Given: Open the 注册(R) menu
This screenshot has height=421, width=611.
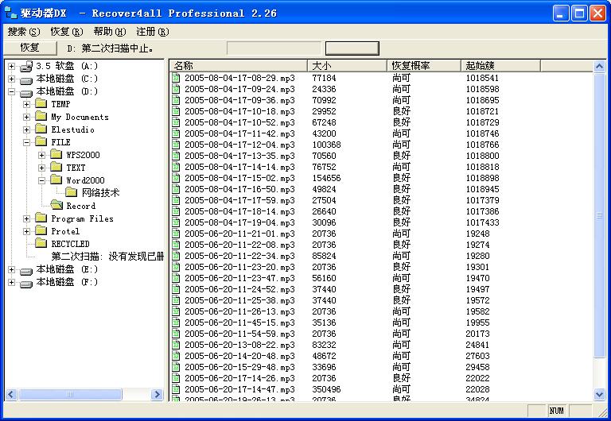Looking at the screenshot, I should click(152, 32).
